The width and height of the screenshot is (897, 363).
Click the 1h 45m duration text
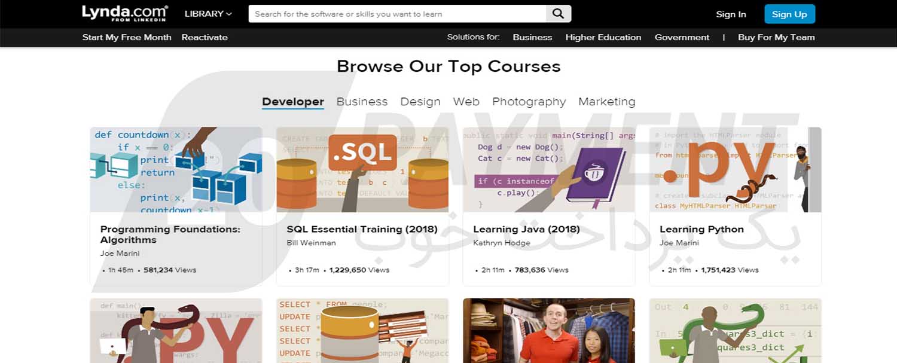tap(120, 270)
